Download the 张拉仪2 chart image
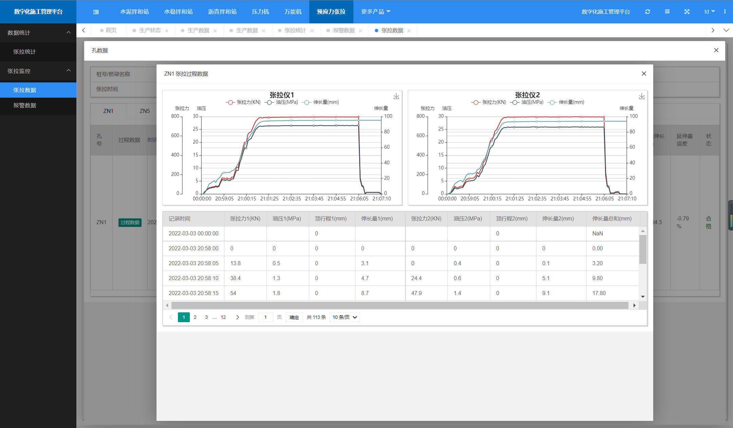 point(642,96)
